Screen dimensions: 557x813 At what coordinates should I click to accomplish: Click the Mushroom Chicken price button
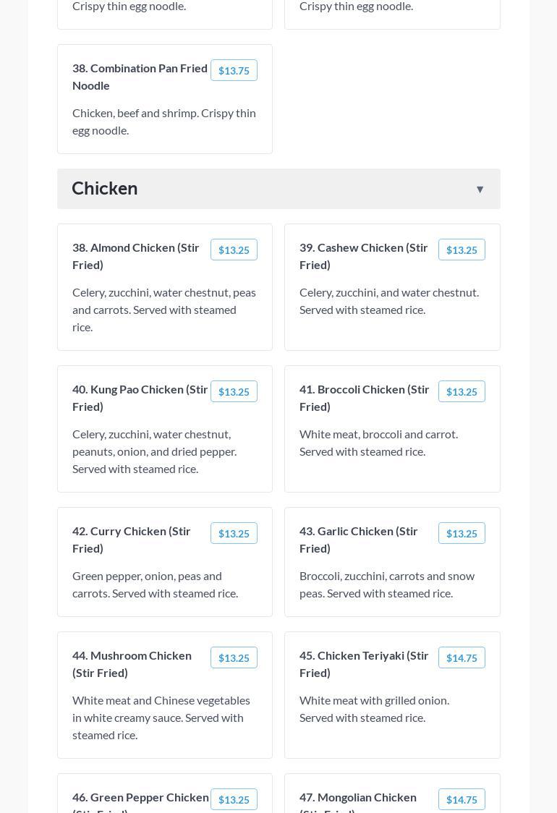[234, 657]
